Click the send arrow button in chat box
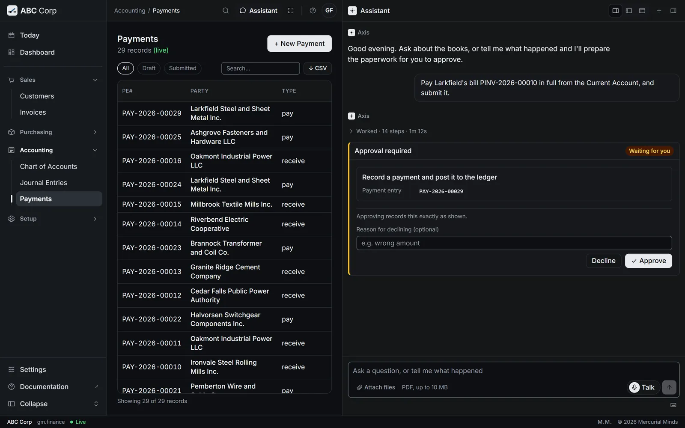Image resolution: width=685 pixels, height=428 pixels. (x=669, y=387)
